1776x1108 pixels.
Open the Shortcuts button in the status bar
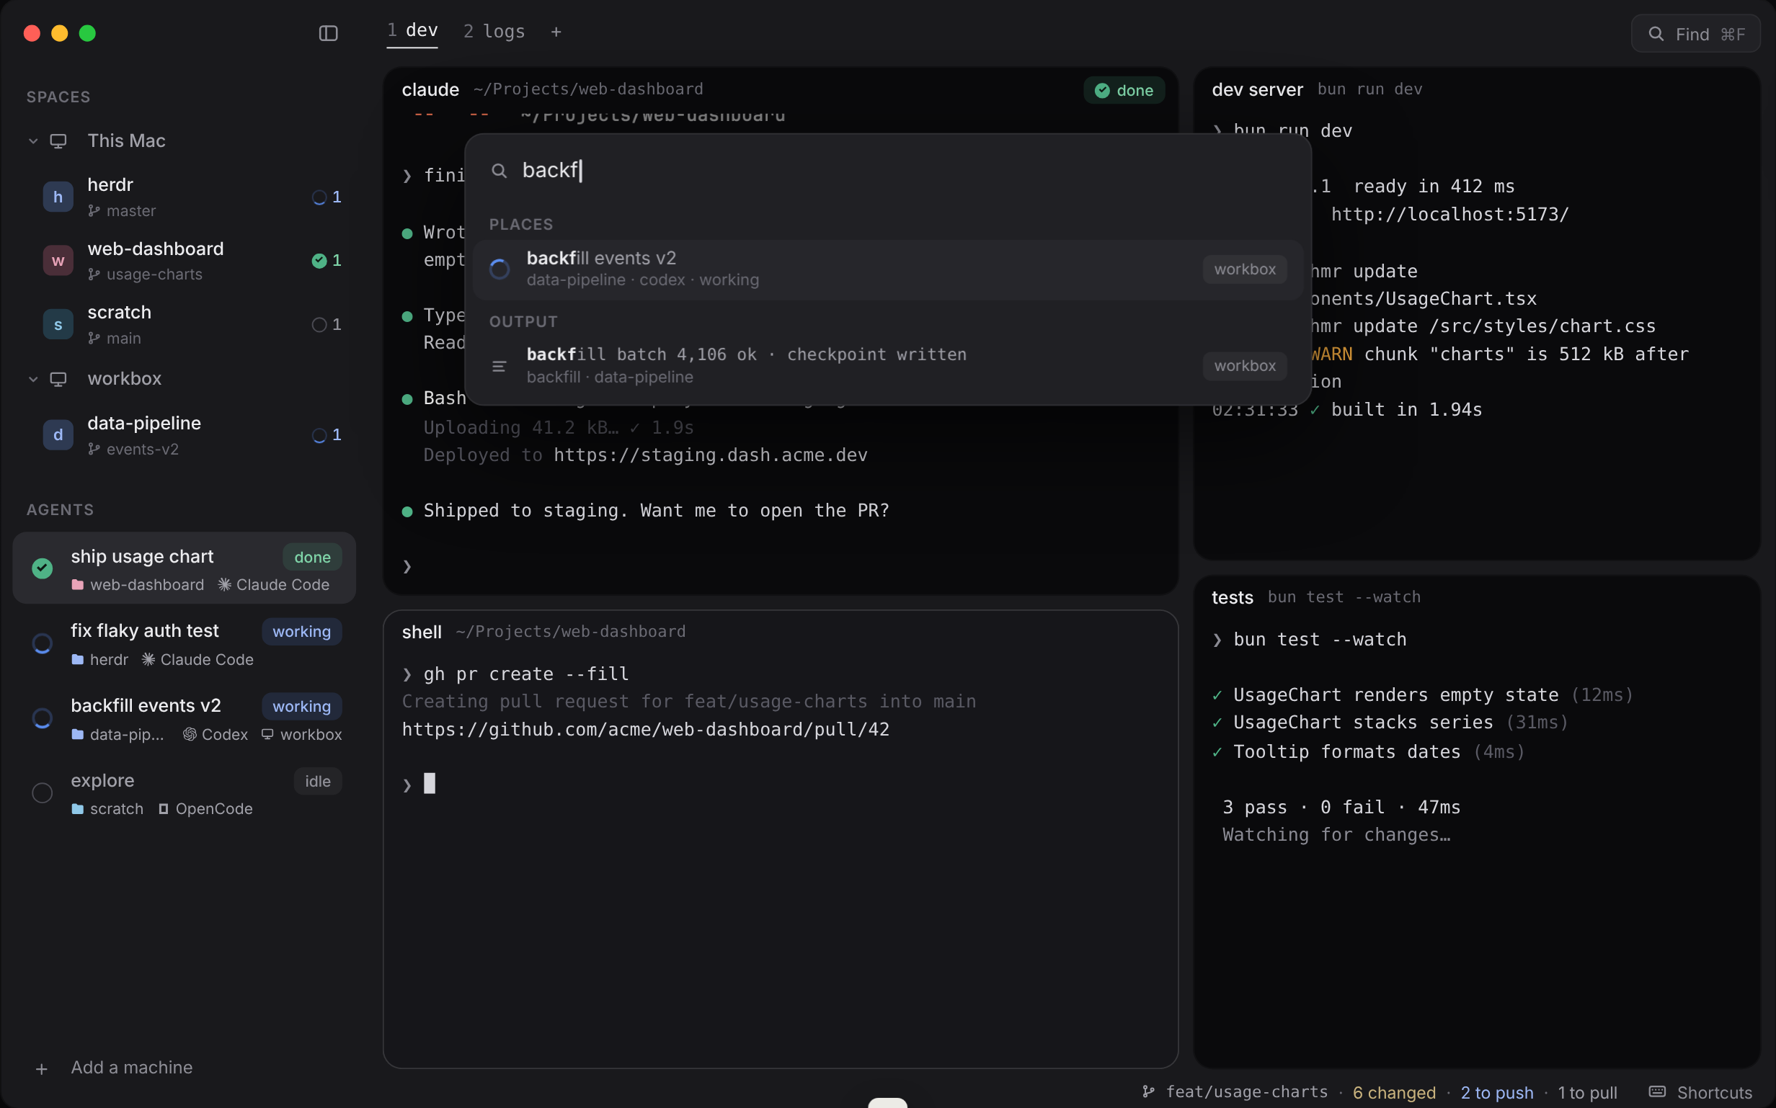click(x=1700, y=1092)
